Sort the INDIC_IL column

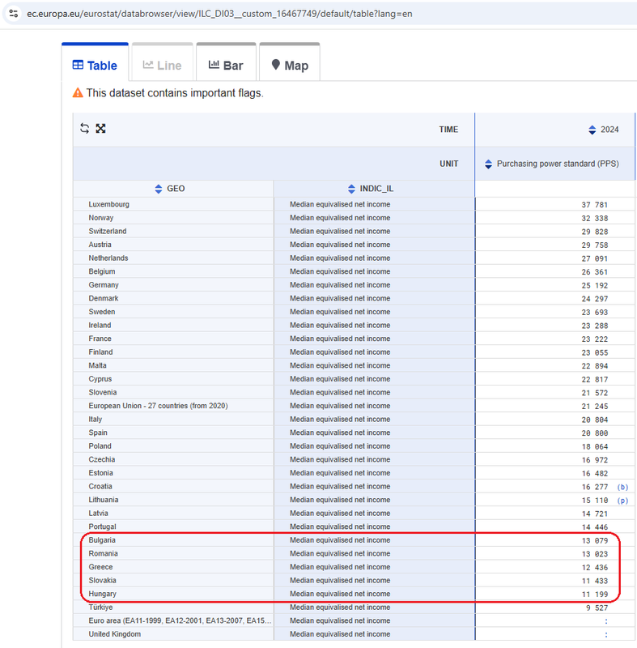pos(351,189)
